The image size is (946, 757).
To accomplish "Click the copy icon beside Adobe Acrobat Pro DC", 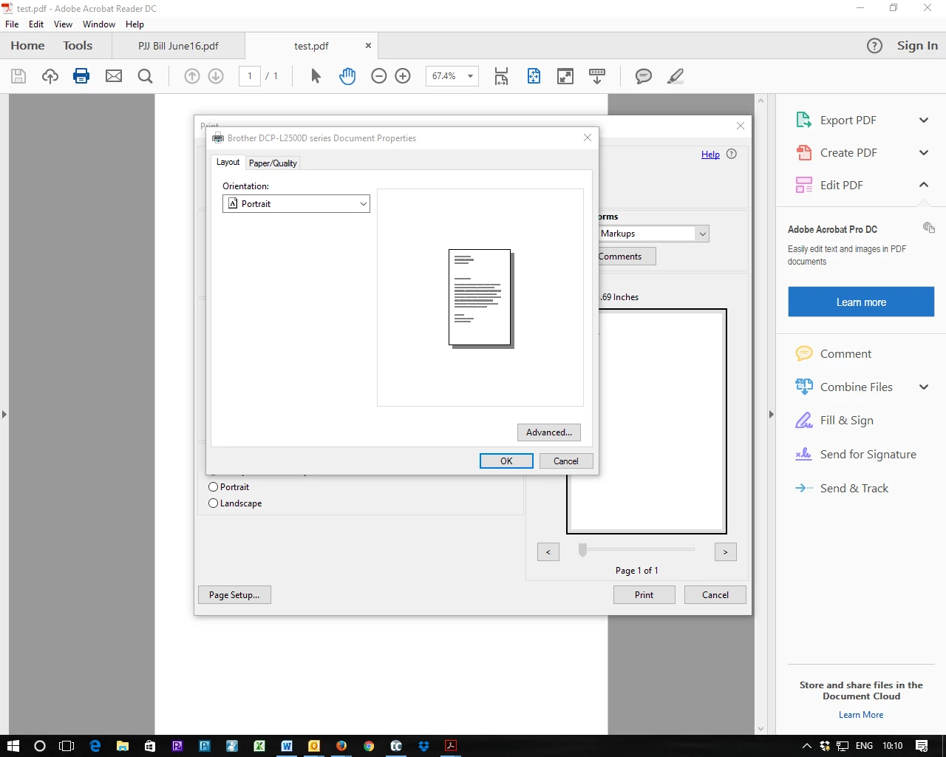I will click(929, 228).
